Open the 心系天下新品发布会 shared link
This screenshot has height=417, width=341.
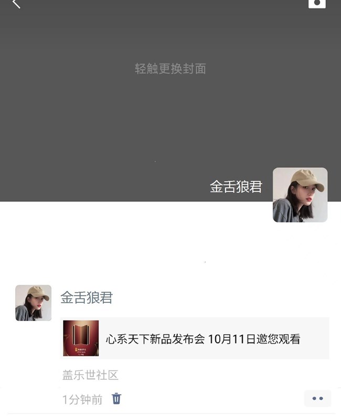click(x=195, y=338)
